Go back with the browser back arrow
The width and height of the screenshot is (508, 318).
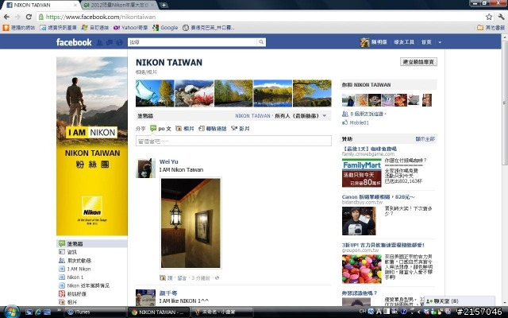6,17
